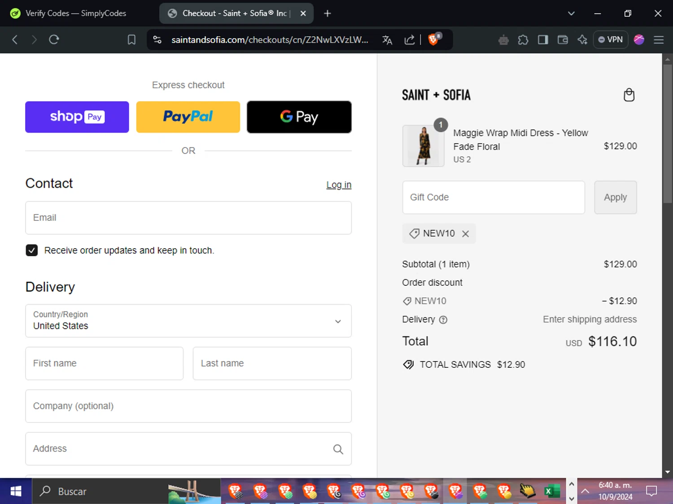
Task: Click the Windows taskbar search box
Action: (x=127, y=491)
